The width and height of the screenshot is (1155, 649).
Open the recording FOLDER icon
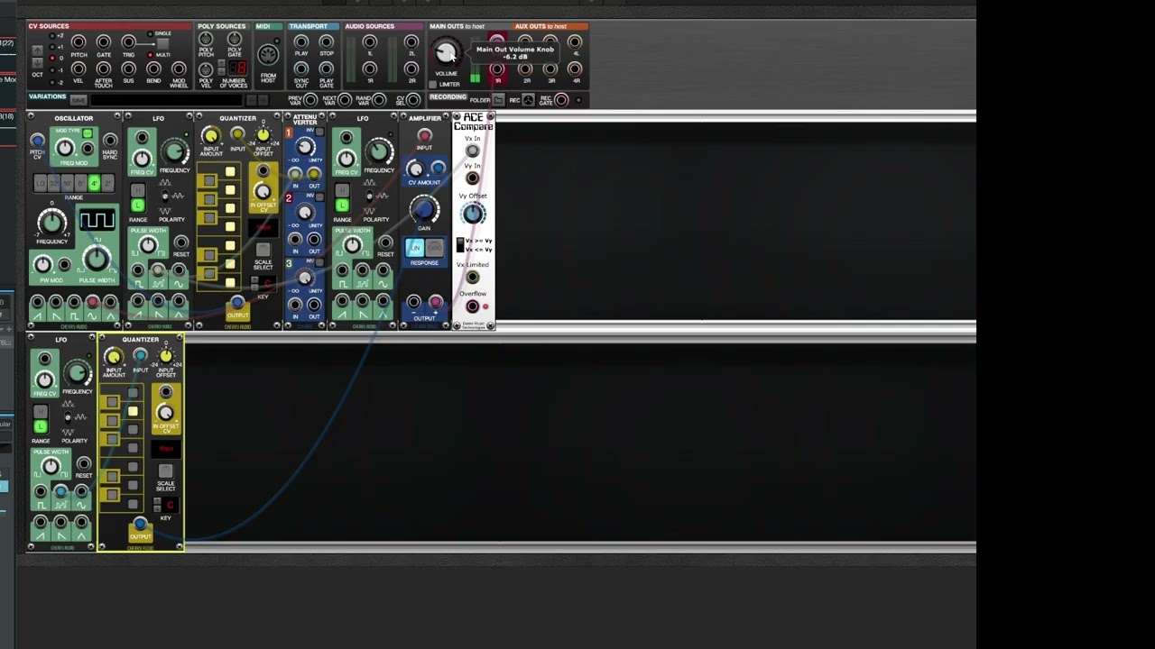coord(498,99)
